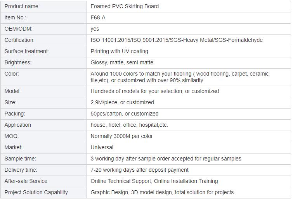Click the "Application" row label
This screenshot has height=200, width=293.
[x=18, y=125]
